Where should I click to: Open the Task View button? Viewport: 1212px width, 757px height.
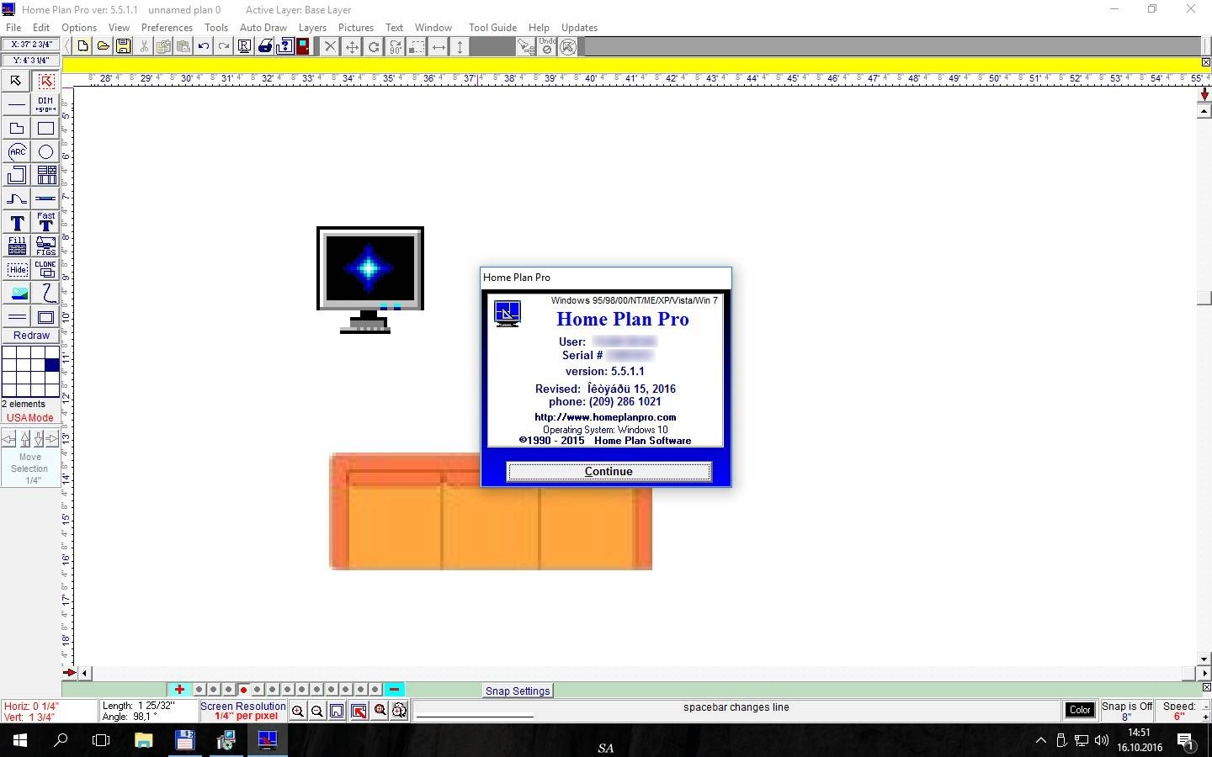[x=101, y=741]
